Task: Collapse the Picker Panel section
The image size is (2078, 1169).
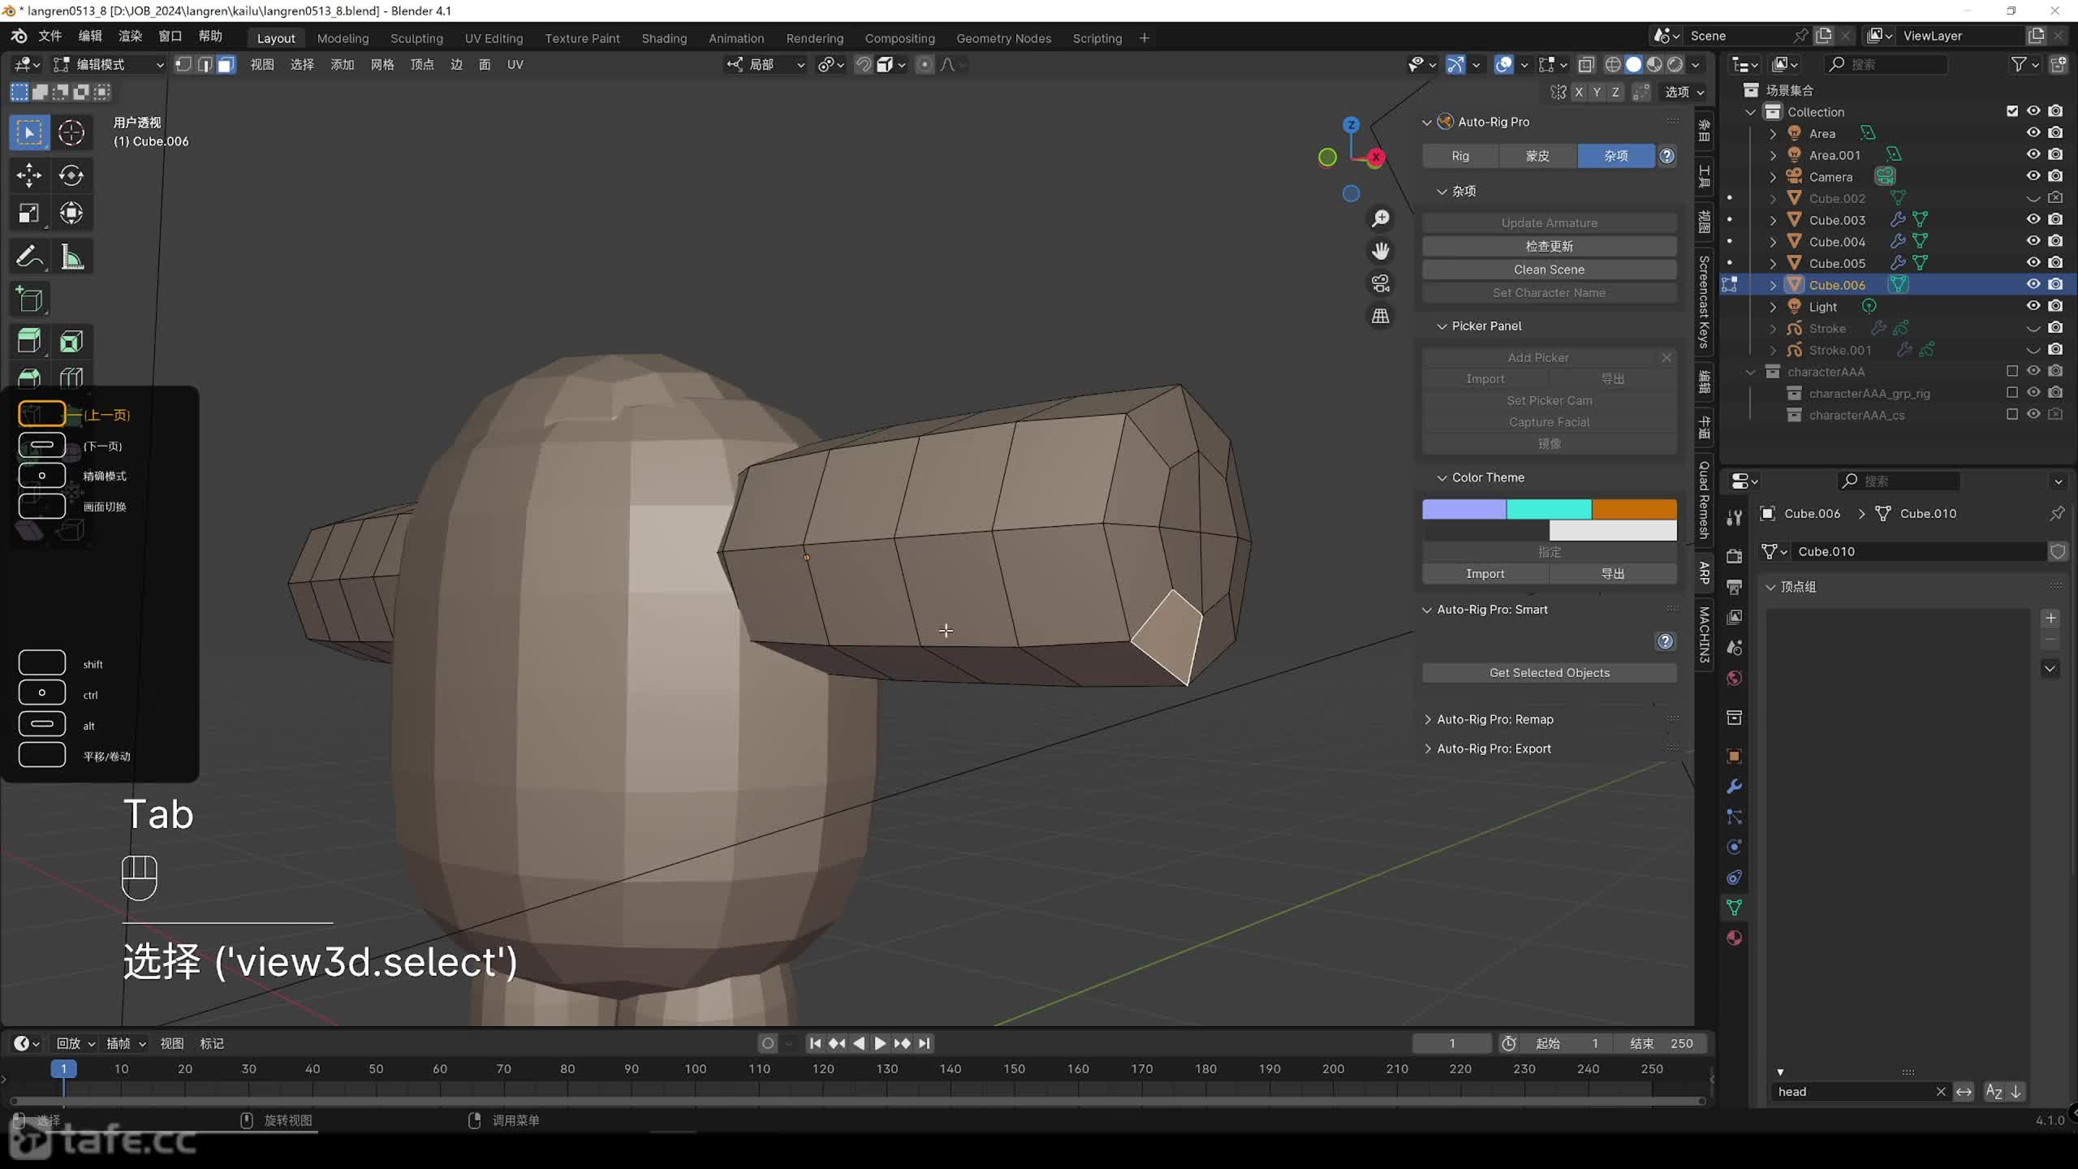Action: pos(1442,326)
